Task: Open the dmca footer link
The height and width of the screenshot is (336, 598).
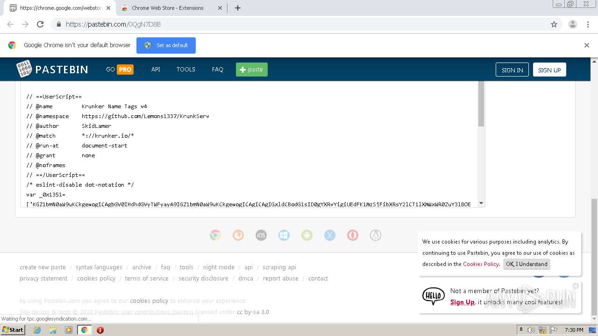Action: pos(246,279)
